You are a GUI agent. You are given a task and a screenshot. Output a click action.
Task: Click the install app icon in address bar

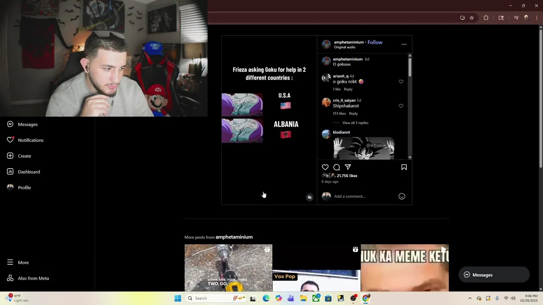462,18
